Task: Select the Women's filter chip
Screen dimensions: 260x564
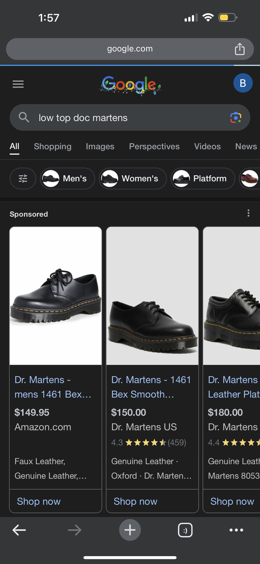Action: point(133,178)
